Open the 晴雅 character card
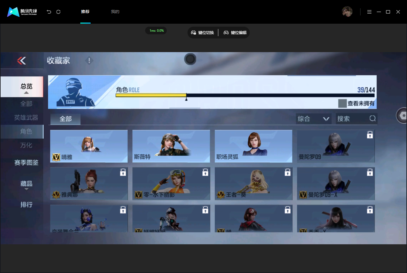The image size is (407, 273). (89, 146)
